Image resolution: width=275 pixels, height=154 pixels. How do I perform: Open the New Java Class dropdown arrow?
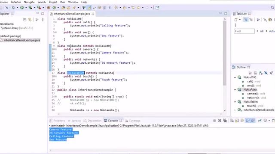[x=58, y=8]
